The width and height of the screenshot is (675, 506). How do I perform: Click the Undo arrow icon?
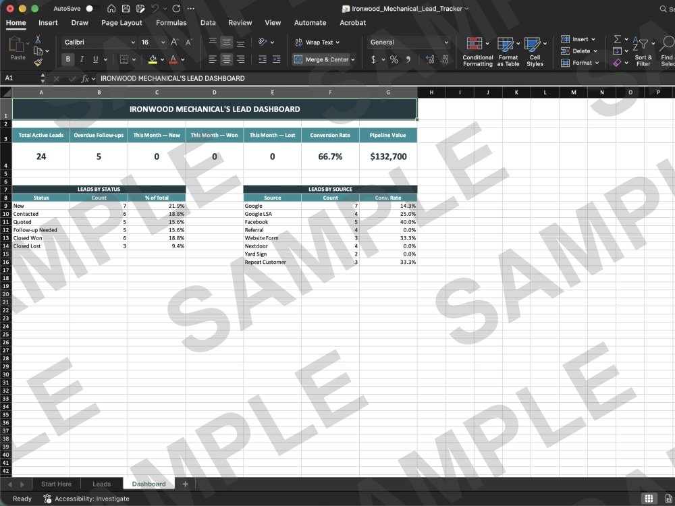click(155, 9)
